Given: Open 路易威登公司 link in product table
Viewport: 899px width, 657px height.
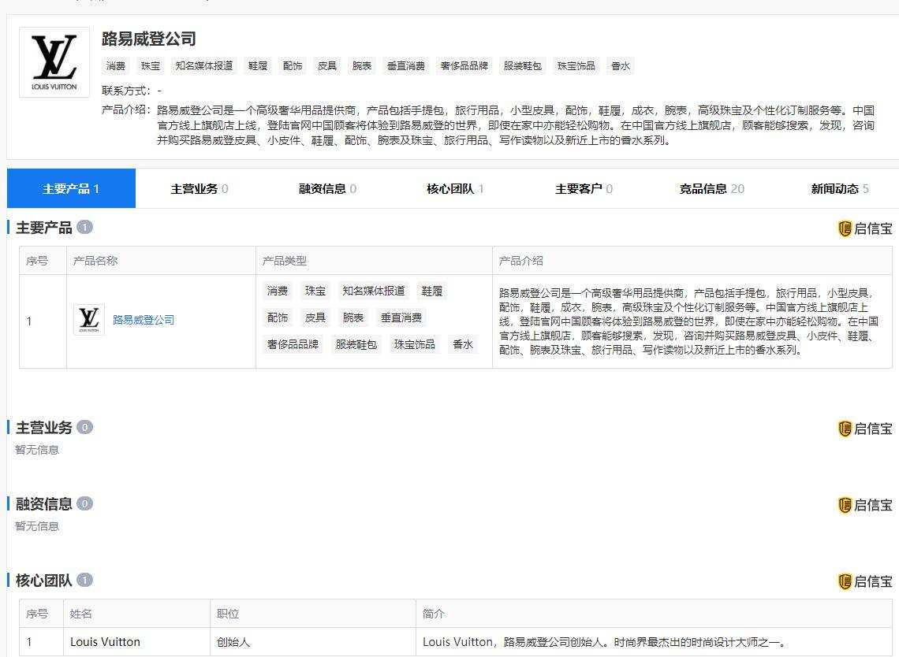Looking at the screenshot, I should [x=144, y=320].
